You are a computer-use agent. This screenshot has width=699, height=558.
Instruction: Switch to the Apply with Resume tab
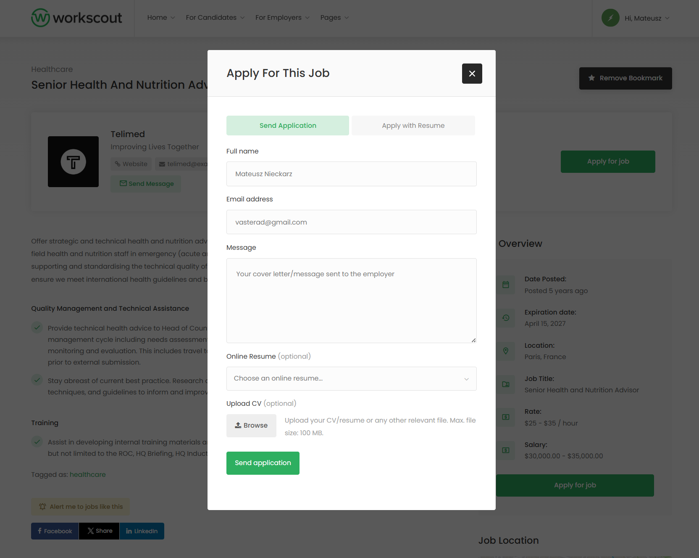(x=413, y=126)
